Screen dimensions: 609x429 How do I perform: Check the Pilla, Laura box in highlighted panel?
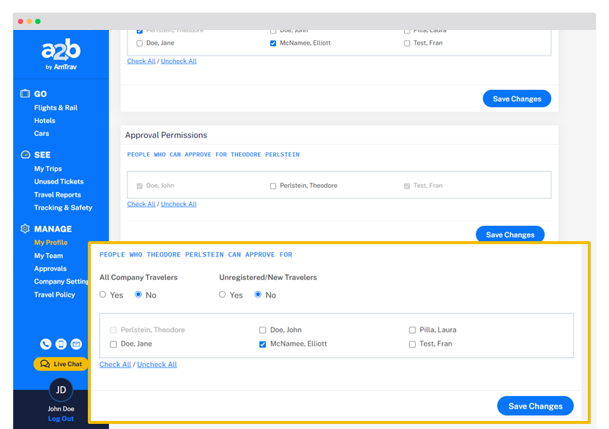[412, 330]
